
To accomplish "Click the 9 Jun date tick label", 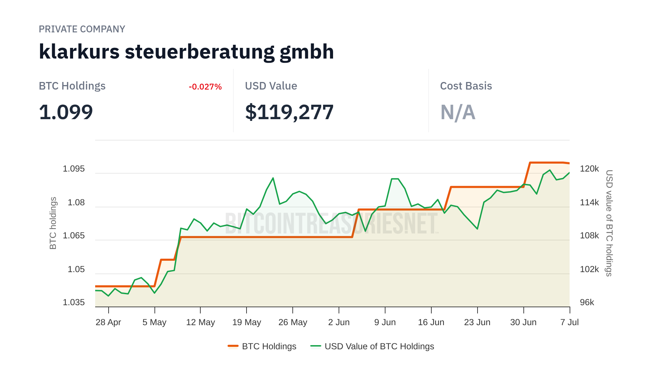I will pos(385,322).
